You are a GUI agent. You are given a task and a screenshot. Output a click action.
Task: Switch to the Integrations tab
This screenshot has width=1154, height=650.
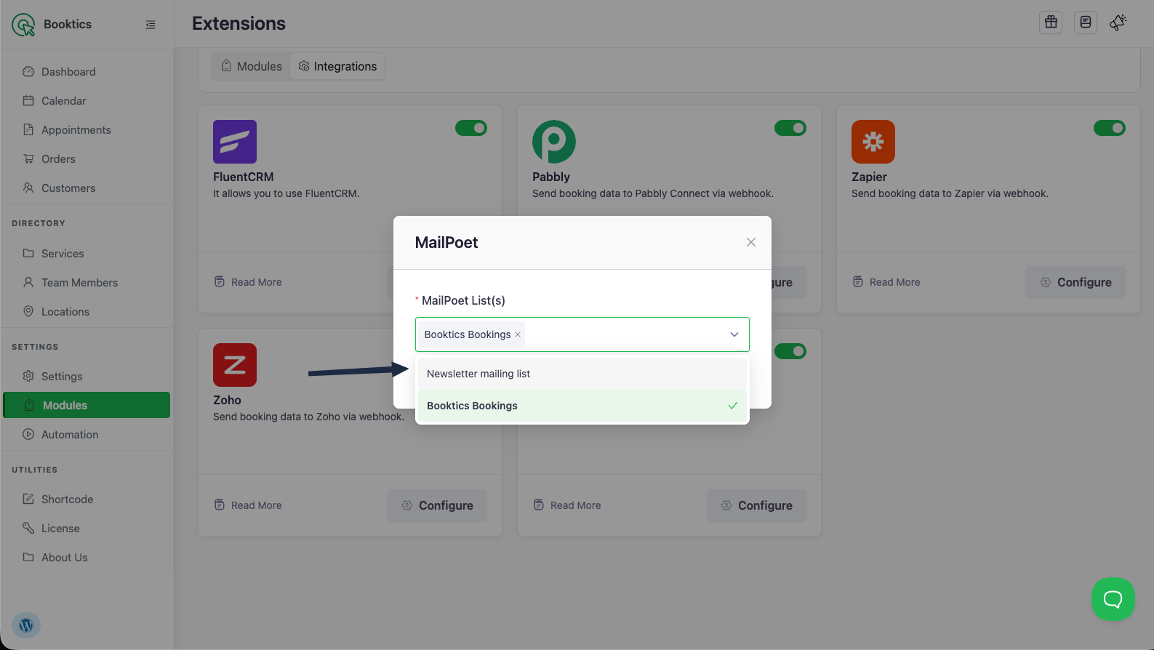pyautogui.click(x=337, y=66)
